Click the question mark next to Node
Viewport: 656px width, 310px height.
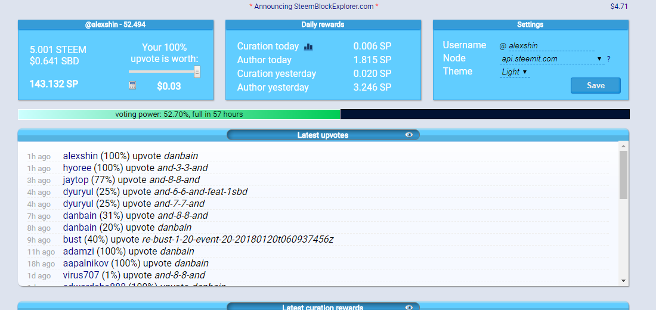tap(608, 59)
